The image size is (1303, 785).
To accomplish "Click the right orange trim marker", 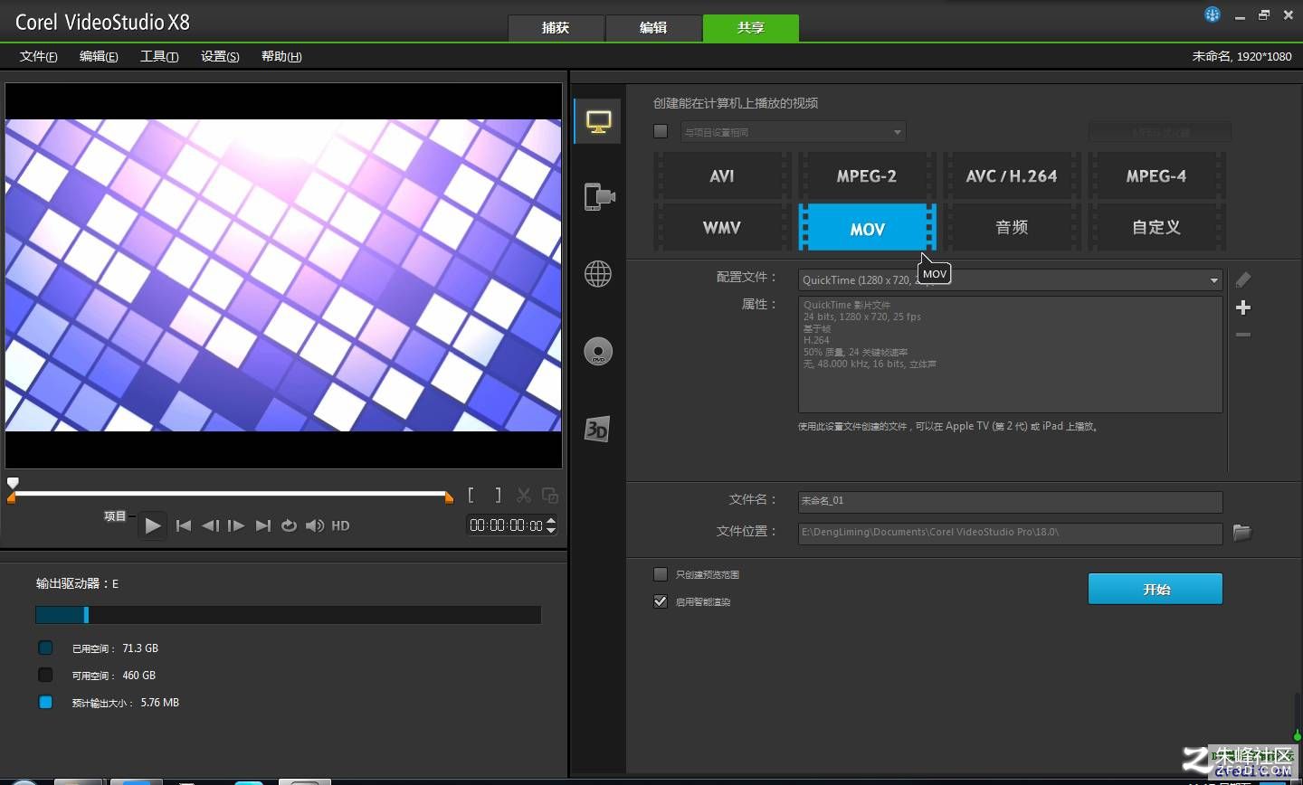I will pos(448,497).
